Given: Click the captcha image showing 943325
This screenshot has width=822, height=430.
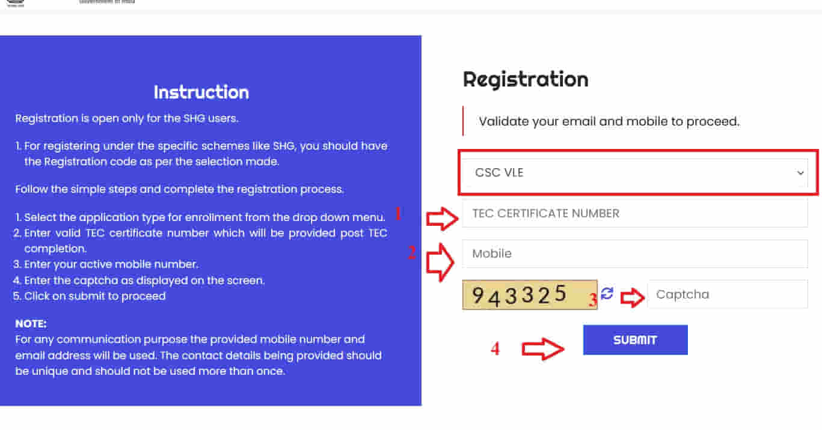Looking at the screenshot, I should click(529, 294).
